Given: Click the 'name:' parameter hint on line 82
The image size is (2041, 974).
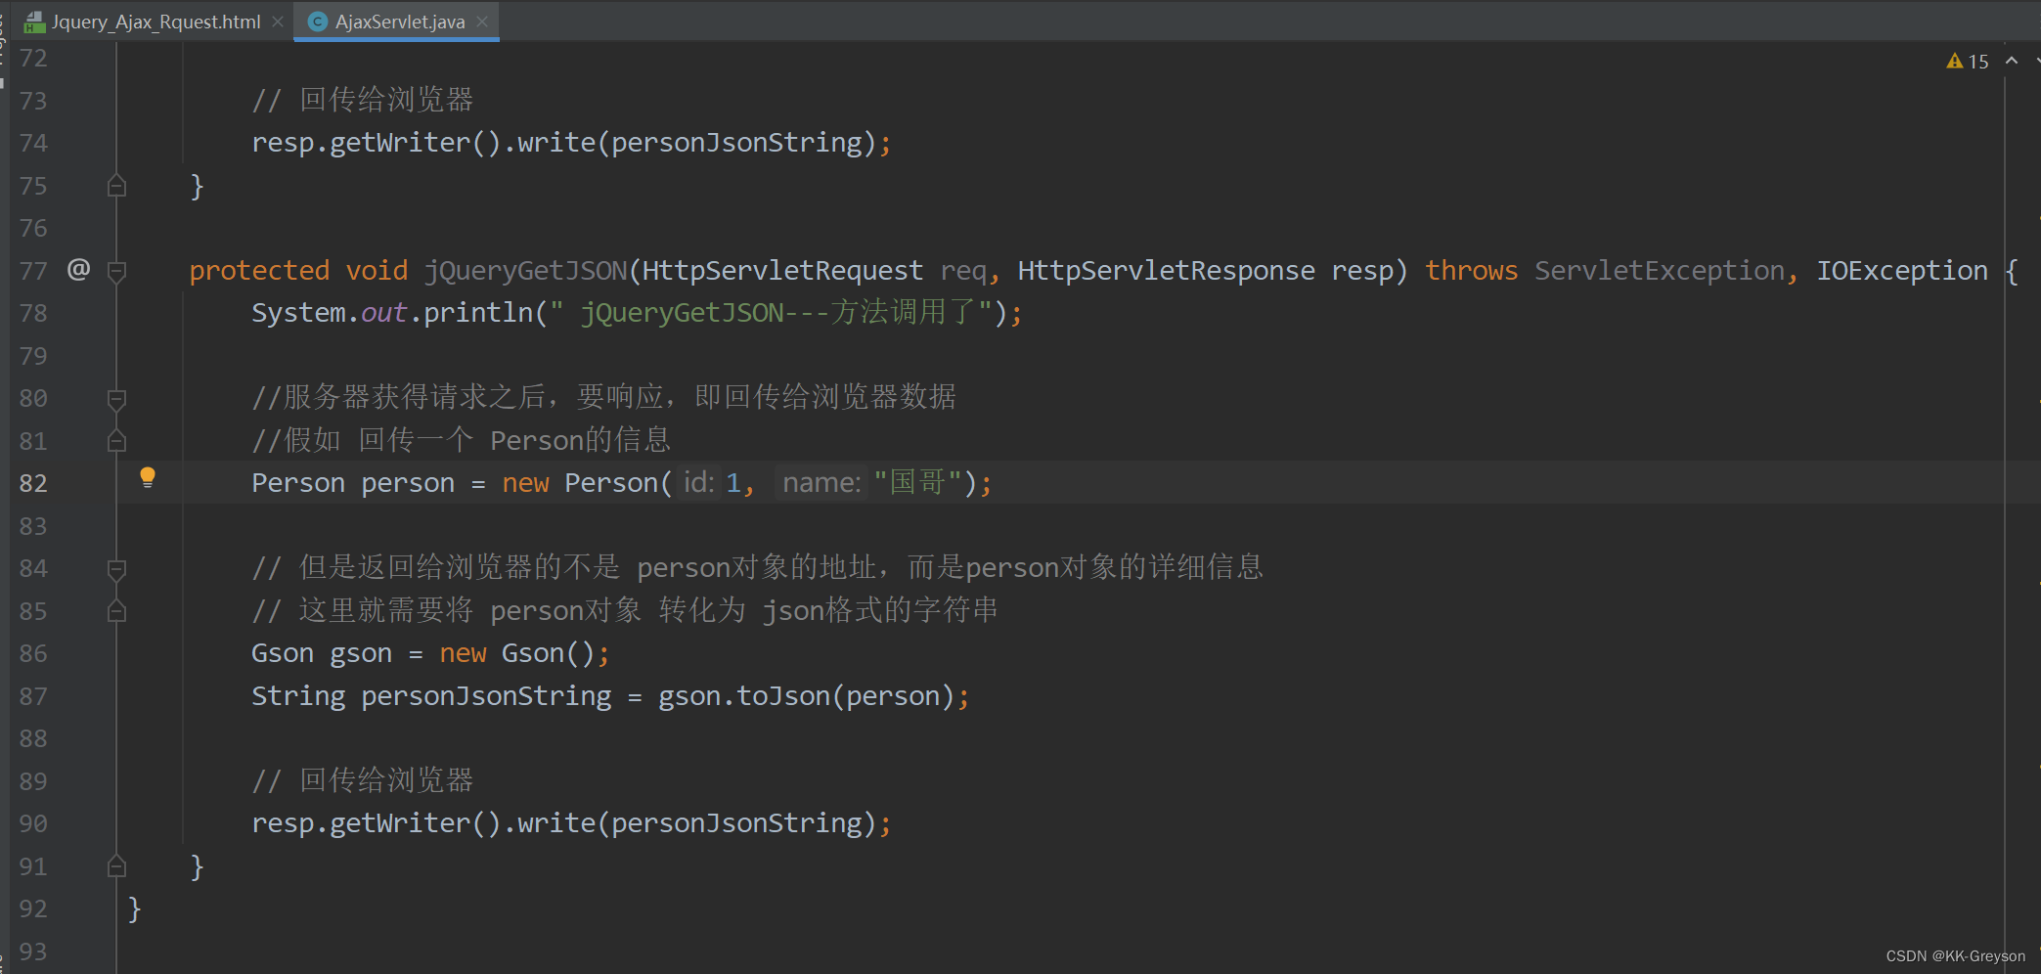Looking at the screenshot, I should pyautogui.click(x=821, y=482).
